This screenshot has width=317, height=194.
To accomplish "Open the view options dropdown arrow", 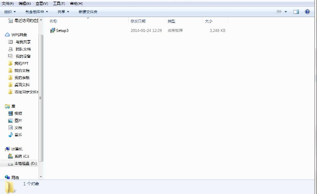I will tap(285, 12).
